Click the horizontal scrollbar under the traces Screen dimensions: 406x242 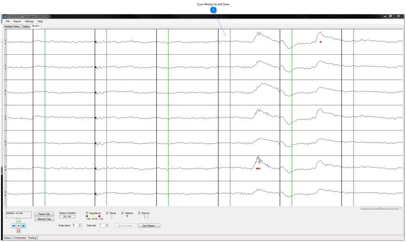379,208
